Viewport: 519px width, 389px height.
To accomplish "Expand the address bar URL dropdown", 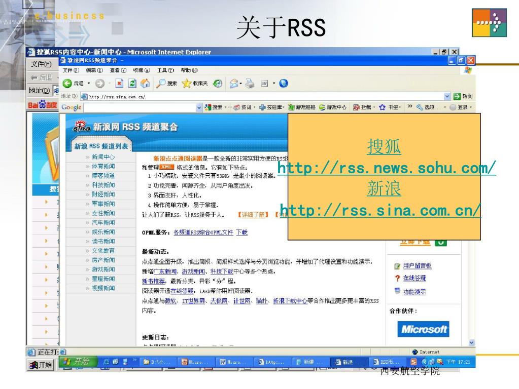I will pos(447,96).
